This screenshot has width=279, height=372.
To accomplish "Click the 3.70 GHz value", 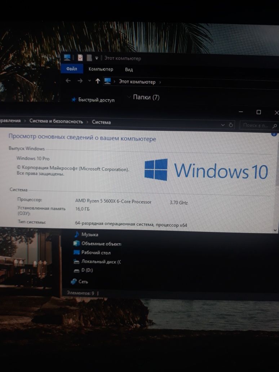I will tap(179, 203).
